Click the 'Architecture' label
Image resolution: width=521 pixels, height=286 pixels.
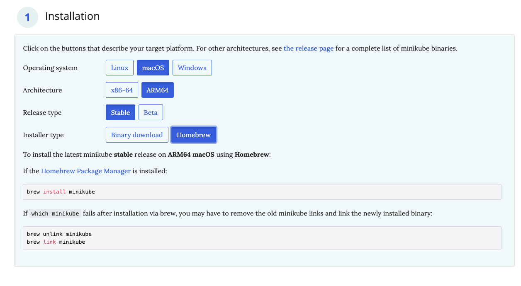click(x=43, y=90)
